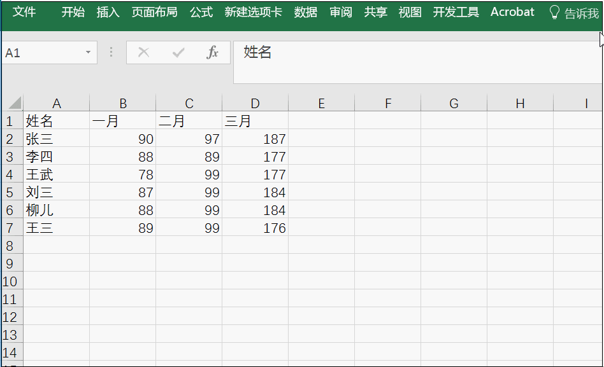
Task: Click cell with value 97
Action: 189,139
